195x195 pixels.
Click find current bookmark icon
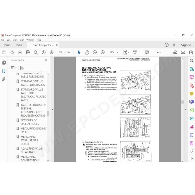click(x=22, y=68)
